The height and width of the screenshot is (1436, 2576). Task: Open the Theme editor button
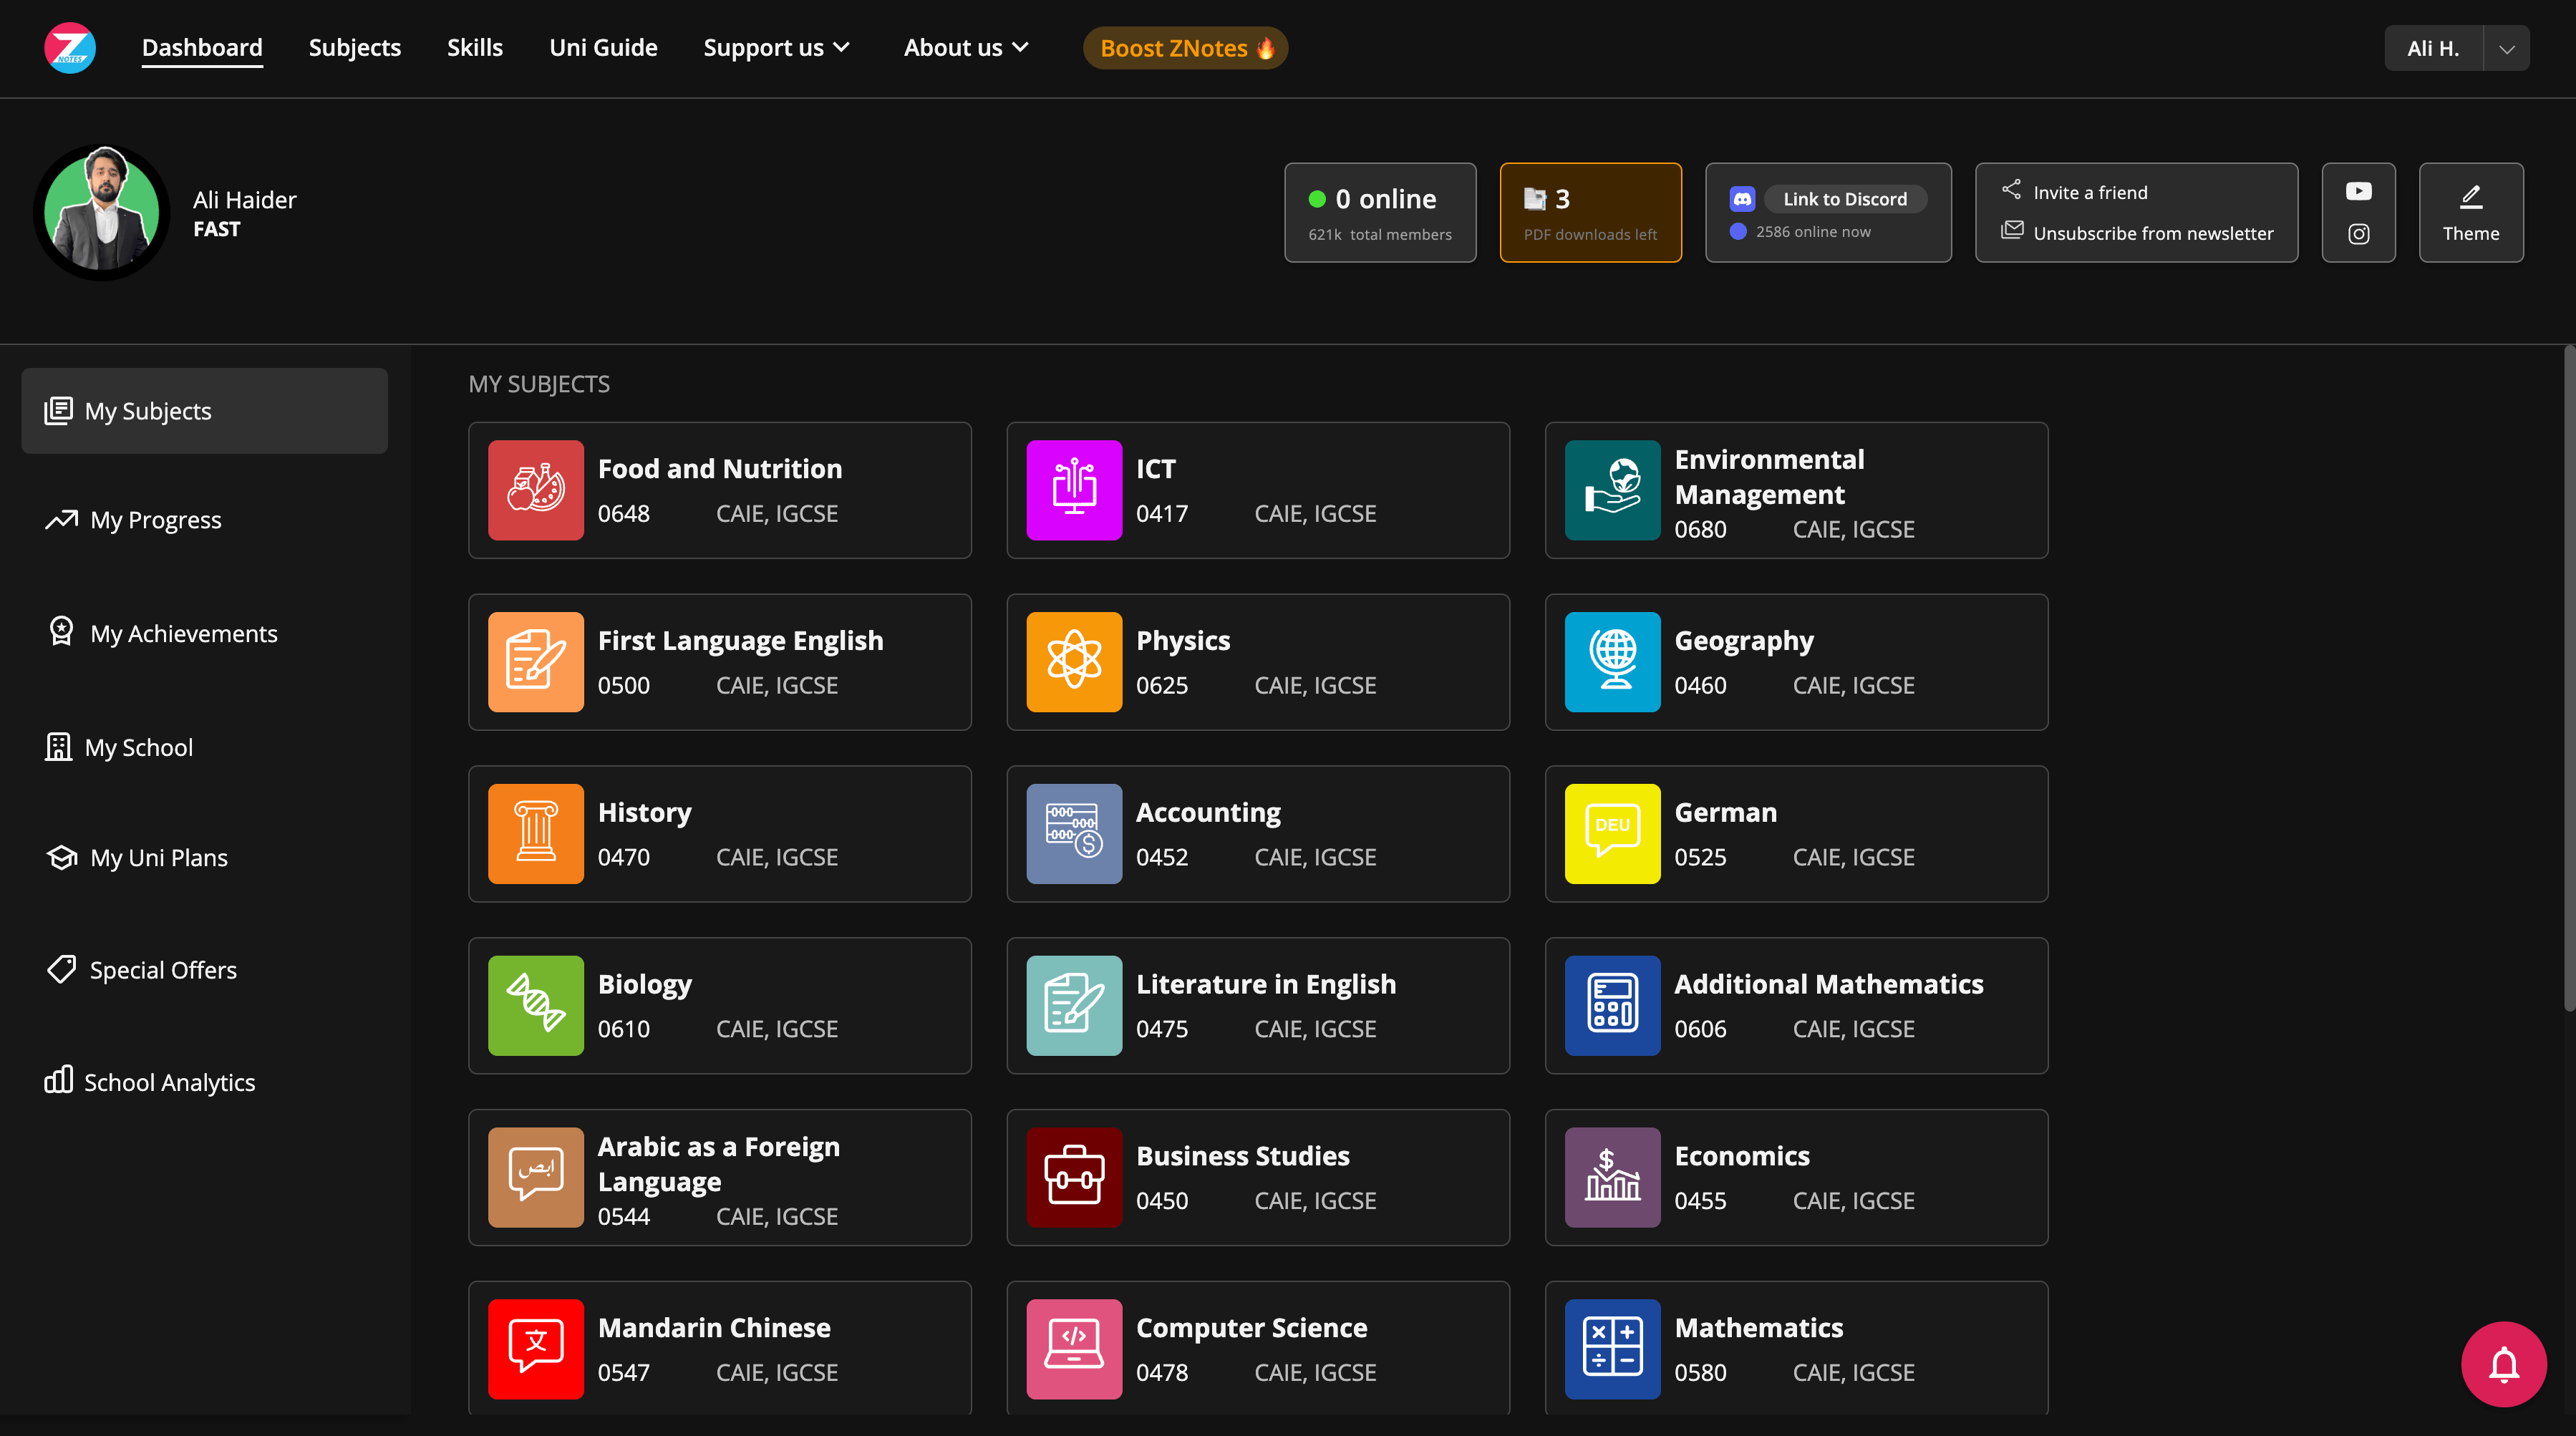(2470, 213)
